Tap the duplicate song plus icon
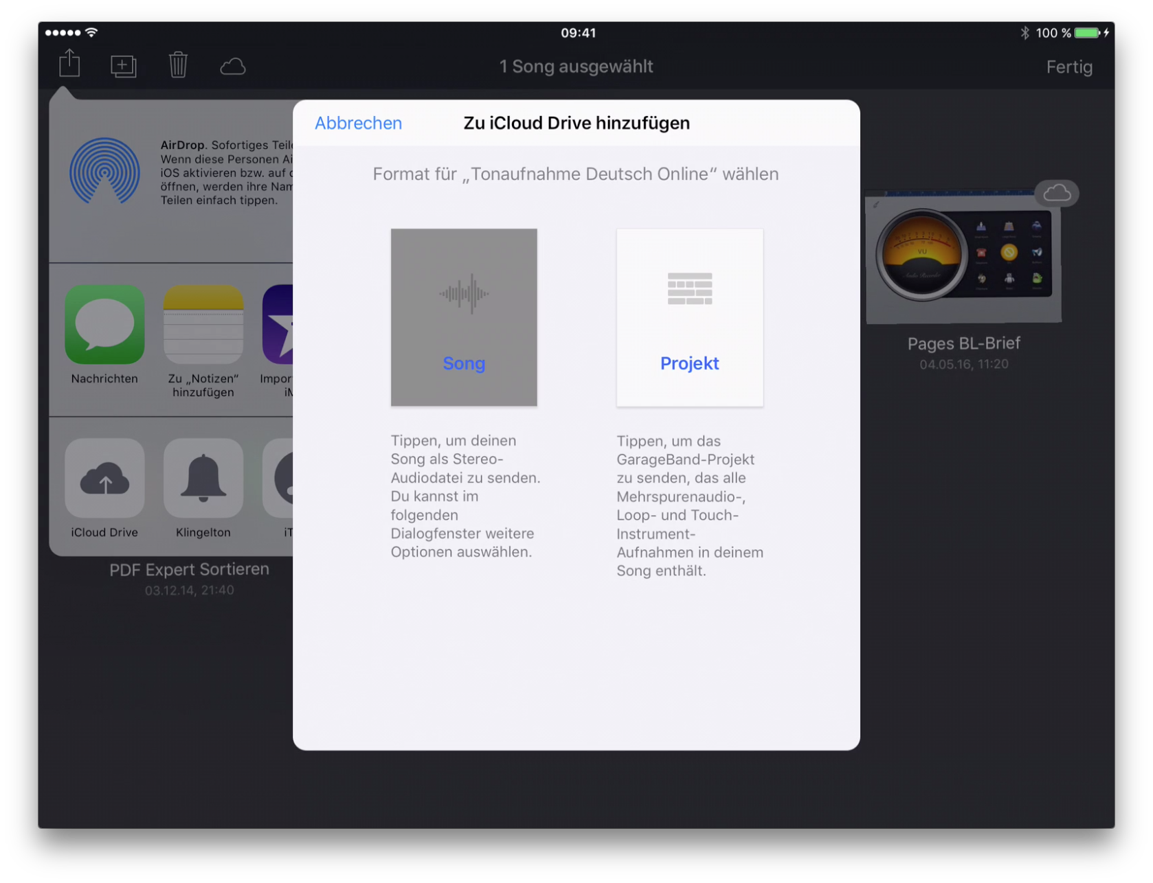Viewport: 1153px width, 883px height. coord(124,66)
